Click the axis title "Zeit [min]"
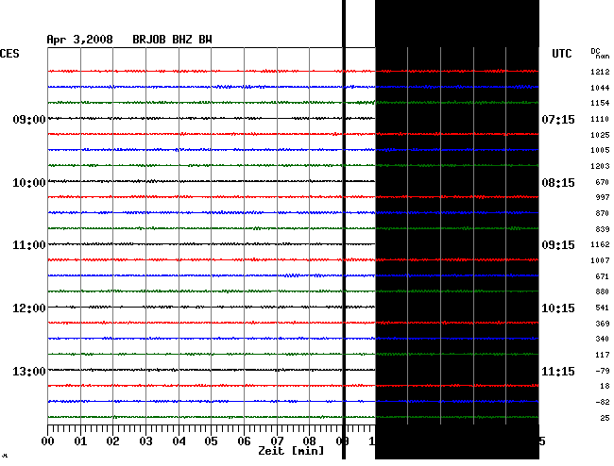 click(291, 451)
